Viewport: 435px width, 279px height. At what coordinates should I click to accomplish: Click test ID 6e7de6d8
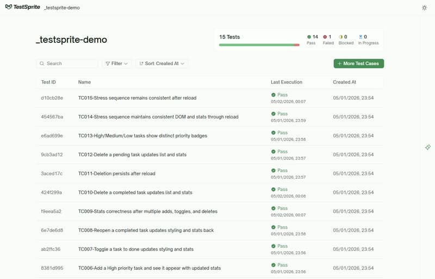tap(52, 230)
